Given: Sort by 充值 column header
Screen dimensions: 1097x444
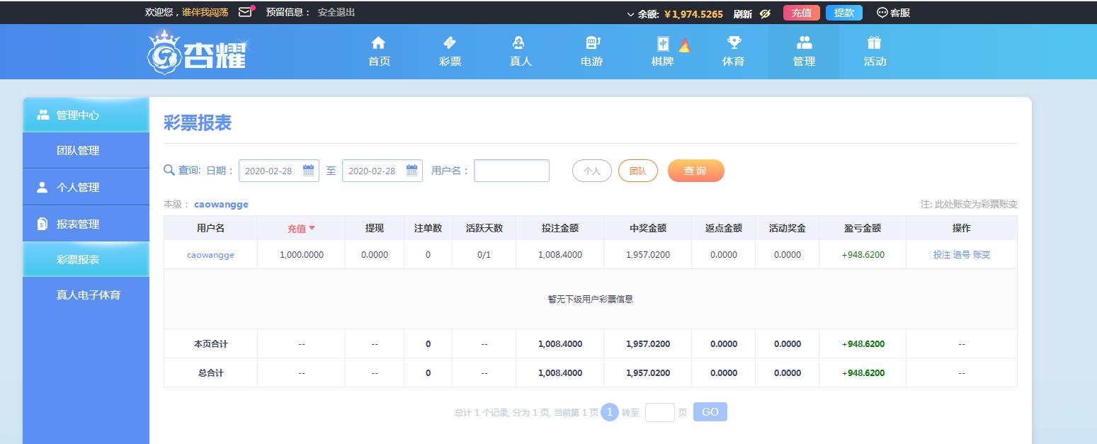Looking at the screenshot, I should 301,228.
